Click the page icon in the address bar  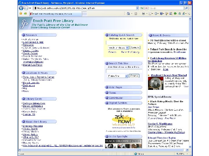(x=35, y=8)
